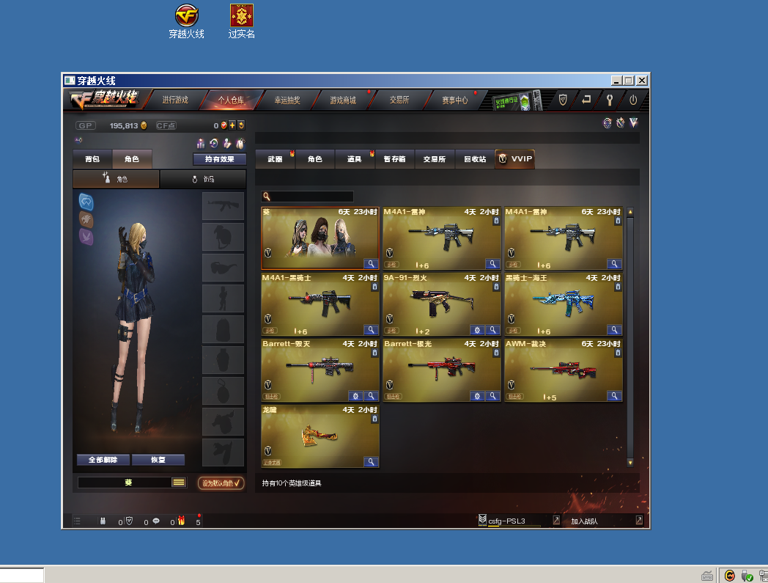This screenshot has width=768, height=583.
Task: Open the VVIP tab
Action: [514, 159]
